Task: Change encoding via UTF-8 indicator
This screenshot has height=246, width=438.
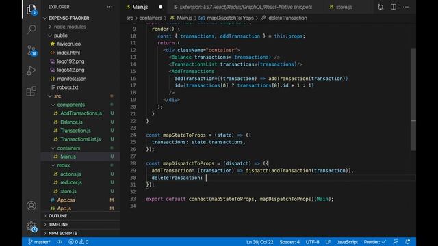Action: pos(312,242)
